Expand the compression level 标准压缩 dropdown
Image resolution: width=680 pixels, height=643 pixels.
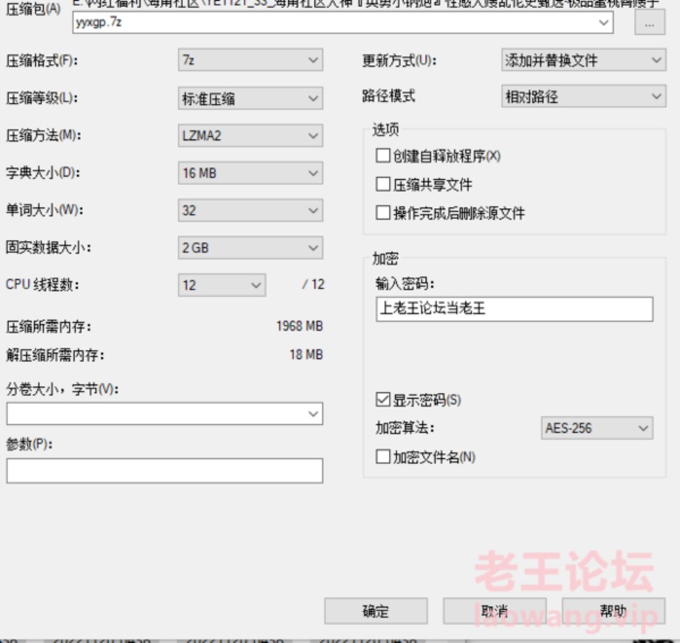point(250,98)
